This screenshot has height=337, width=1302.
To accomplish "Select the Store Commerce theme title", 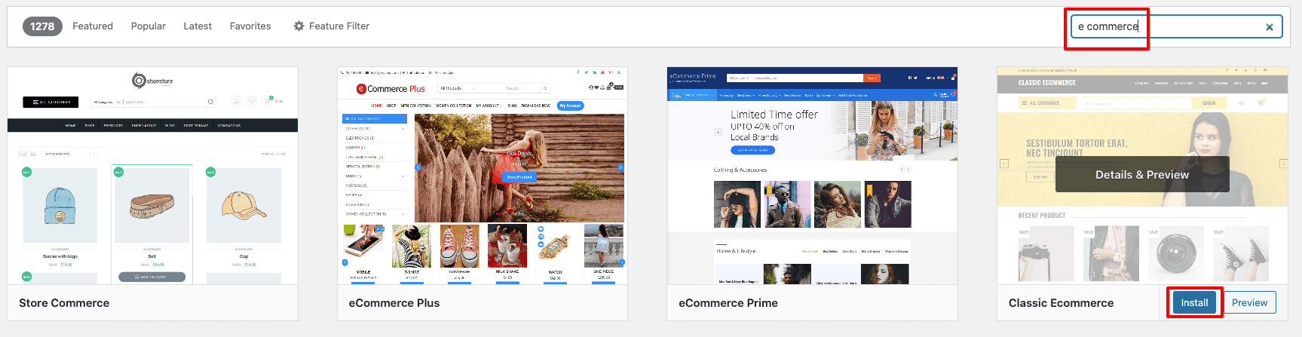I will (64, 303).
